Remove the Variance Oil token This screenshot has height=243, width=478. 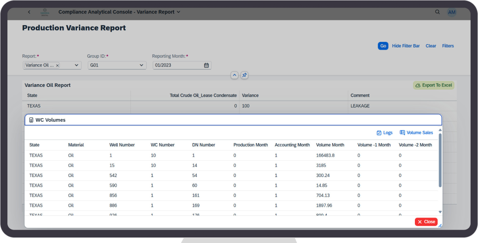57,66
